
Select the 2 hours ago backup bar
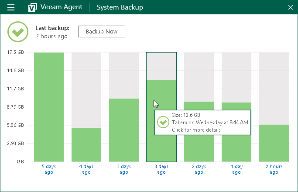point(274,143)
